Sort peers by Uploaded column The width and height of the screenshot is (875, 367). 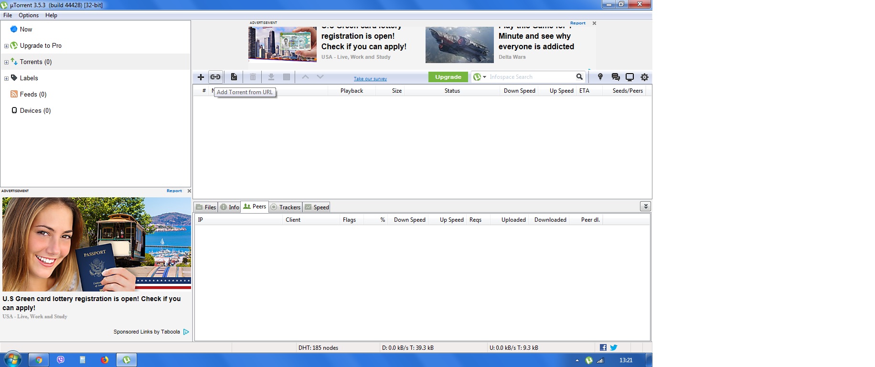coord(510,220)
